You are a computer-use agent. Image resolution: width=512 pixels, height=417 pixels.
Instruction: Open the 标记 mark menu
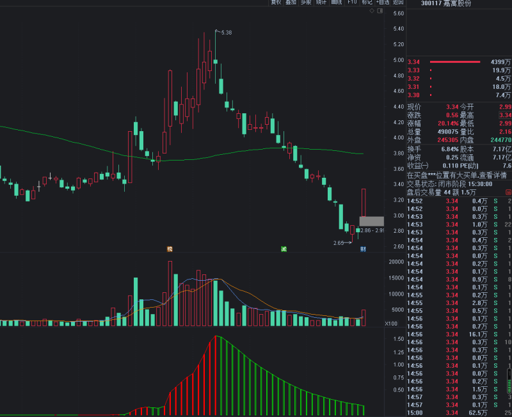tap(367, 3)
